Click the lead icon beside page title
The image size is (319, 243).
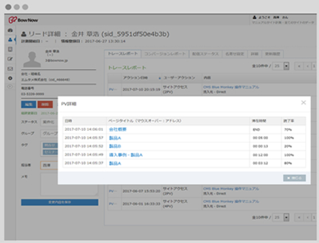[x=24, y=34]
